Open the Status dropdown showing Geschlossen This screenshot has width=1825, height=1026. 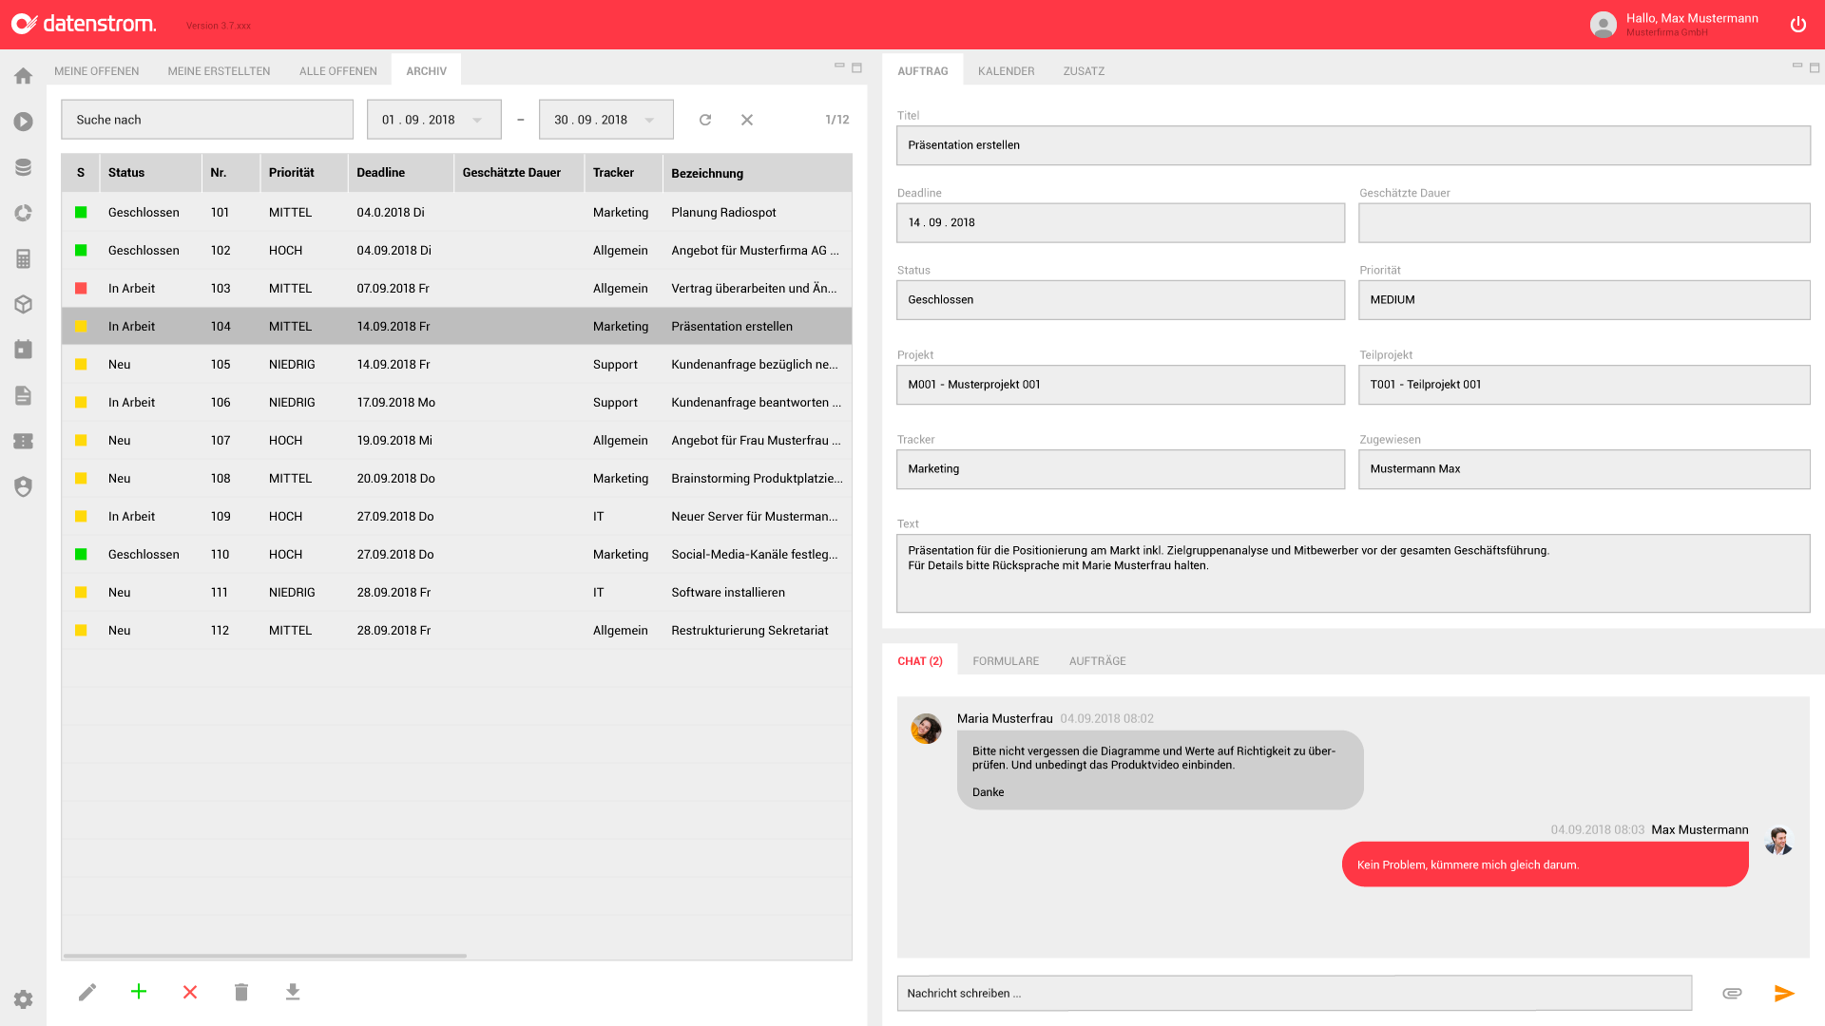pyautogui.click(x=1120, y=299)
